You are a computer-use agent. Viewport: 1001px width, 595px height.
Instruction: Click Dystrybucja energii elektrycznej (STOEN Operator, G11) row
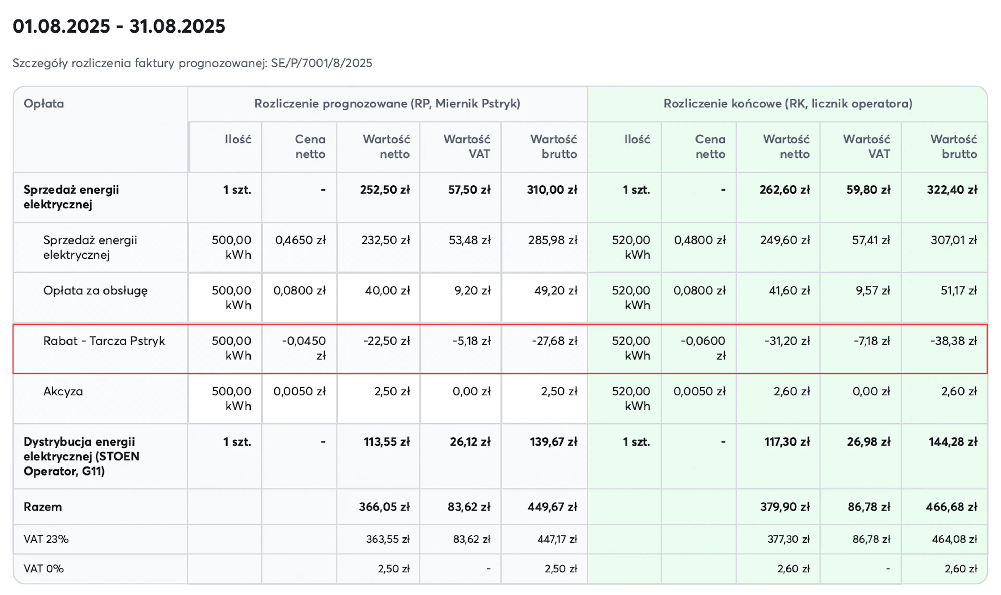[82, 456]
